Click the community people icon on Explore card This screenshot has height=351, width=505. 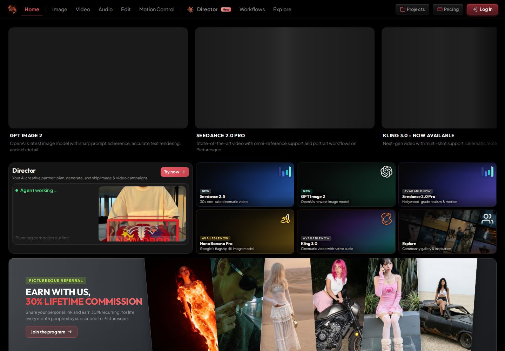click(487, 219)
